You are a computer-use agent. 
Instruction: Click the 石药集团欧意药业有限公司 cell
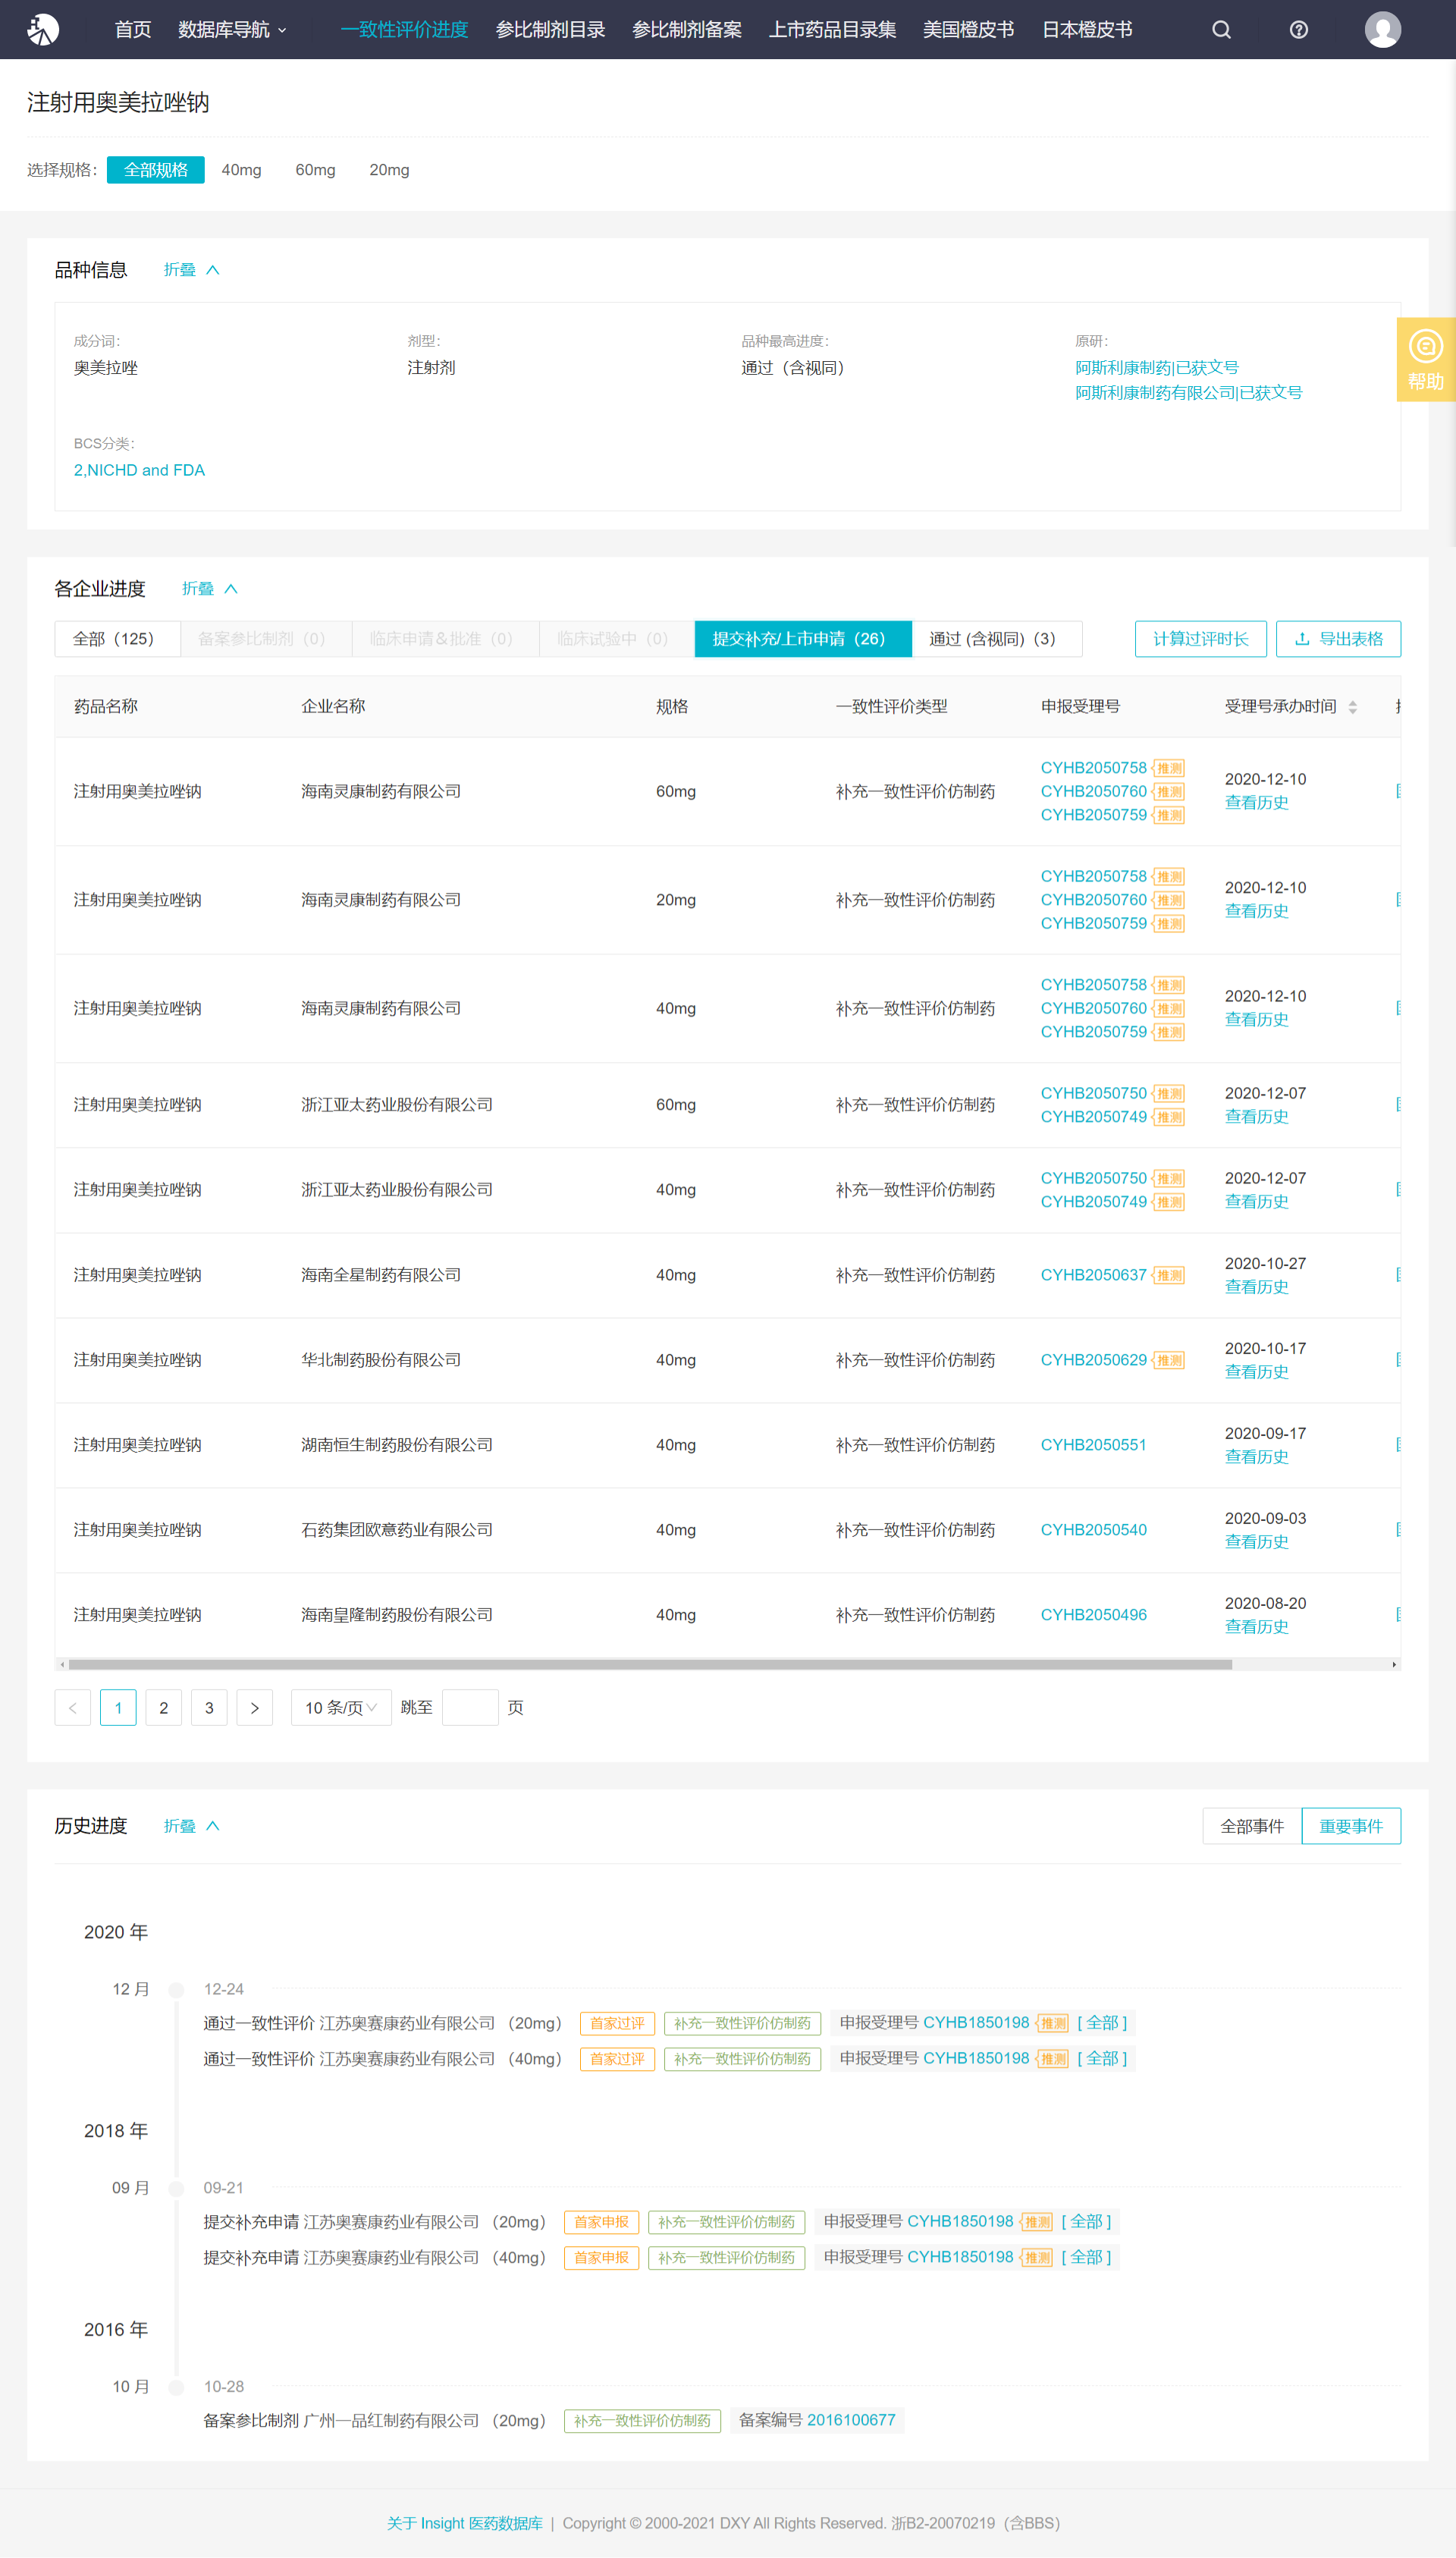tap(397, 1529)
